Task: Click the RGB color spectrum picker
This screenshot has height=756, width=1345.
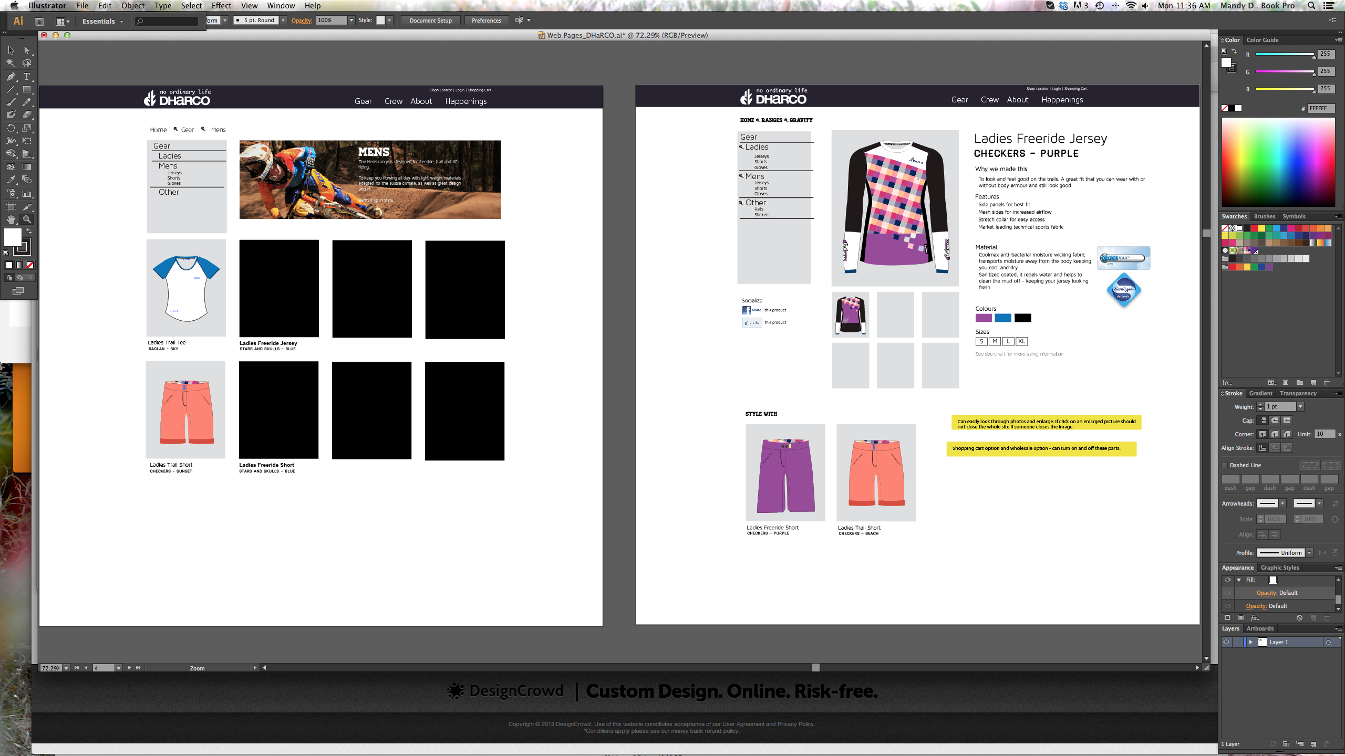Action: 1278,163
